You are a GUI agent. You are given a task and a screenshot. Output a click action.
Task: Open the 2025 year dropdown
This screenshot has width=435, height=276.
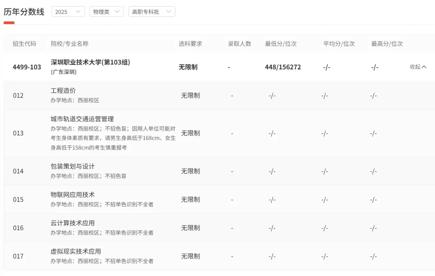pyautogui.click(x=68, y=12)
